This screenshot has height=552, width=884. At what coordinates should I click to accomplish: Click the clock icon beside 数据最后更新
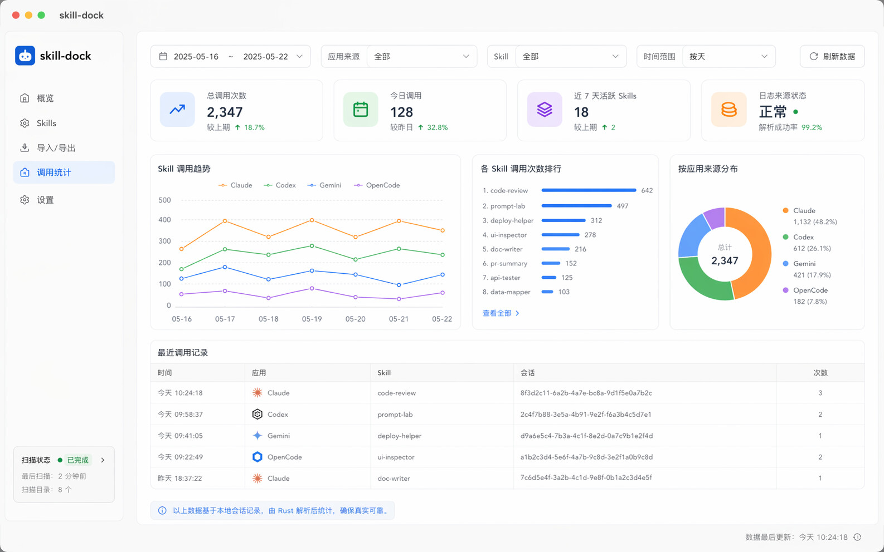857,537
